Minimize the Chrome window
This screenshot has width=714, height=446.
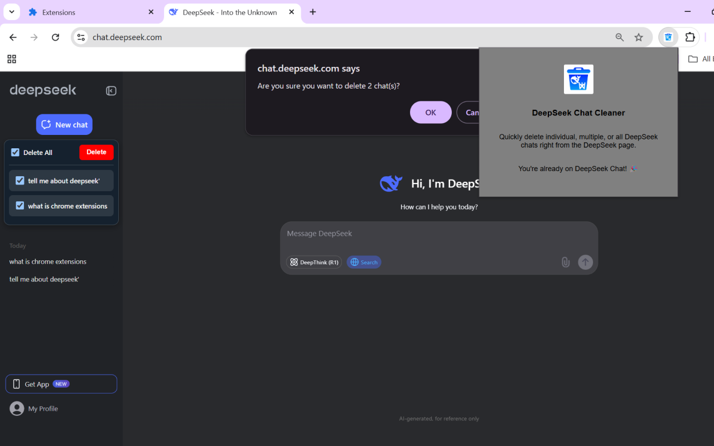point(687,12)
